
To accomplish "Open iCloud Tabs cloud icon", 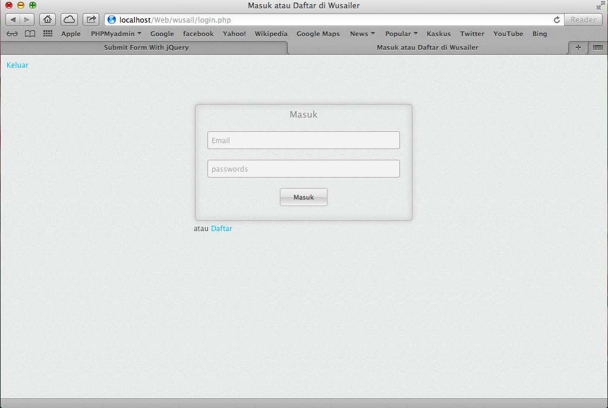I will 69,20.
